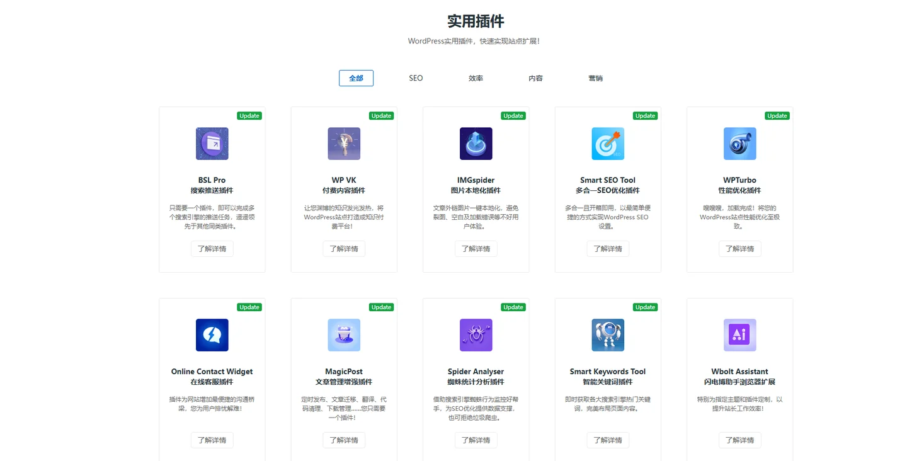Image resolution: width=907 pixels, height=461 pixels.
Task: Click the 文章管理增强插件 subtitle
Action: 344,382
